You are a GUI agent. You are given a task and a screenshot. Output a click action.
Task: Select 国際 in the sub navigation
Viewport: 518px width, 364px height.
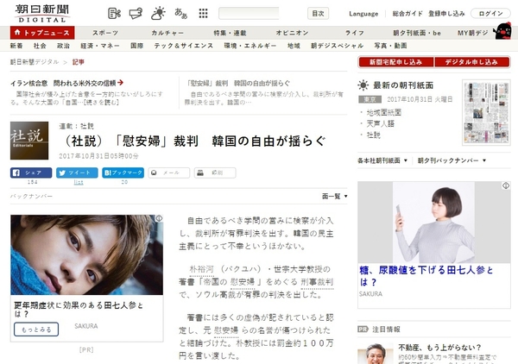[x=136, y=46]
